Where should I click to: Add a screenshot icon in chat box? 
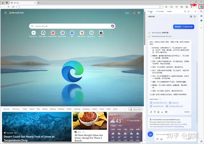click(x=161, y=139)
